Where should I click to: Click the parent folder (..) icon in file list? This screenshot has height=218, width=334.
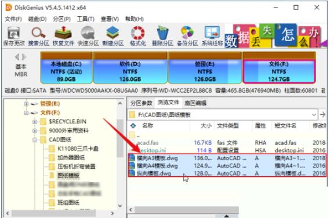click(x=132, y=135)
